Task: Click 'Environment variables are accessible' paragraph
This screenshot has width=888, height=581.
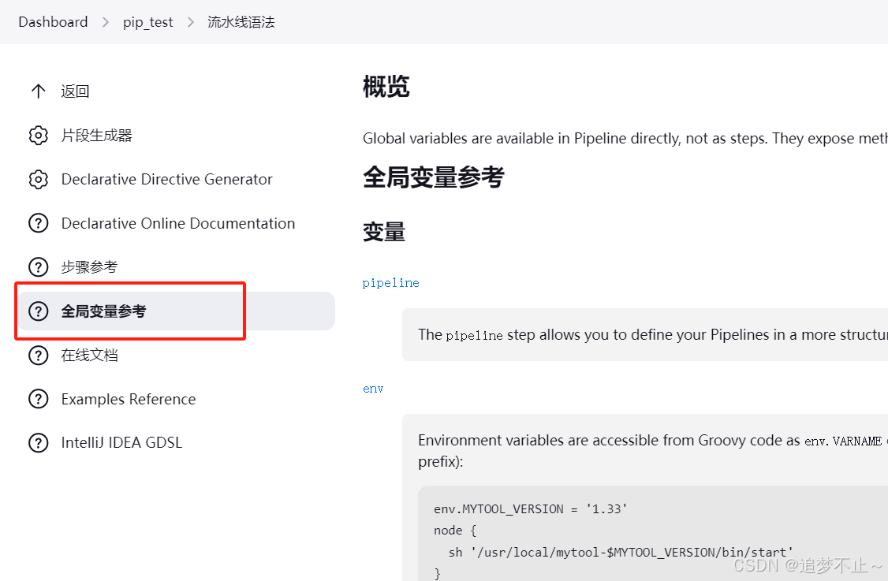Action: coord(653,451)
